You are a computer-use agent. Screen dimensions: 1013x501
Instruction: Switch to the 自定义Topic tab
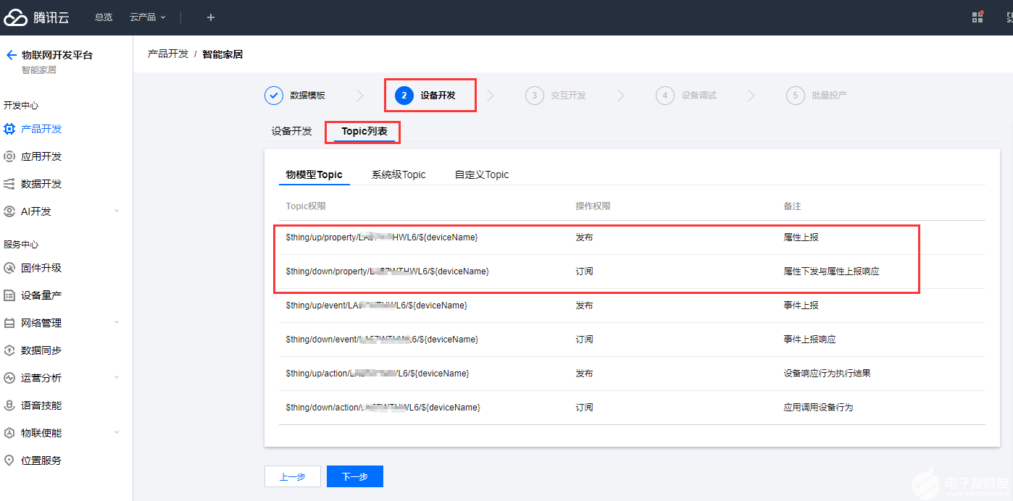click(x=482, y=174)
